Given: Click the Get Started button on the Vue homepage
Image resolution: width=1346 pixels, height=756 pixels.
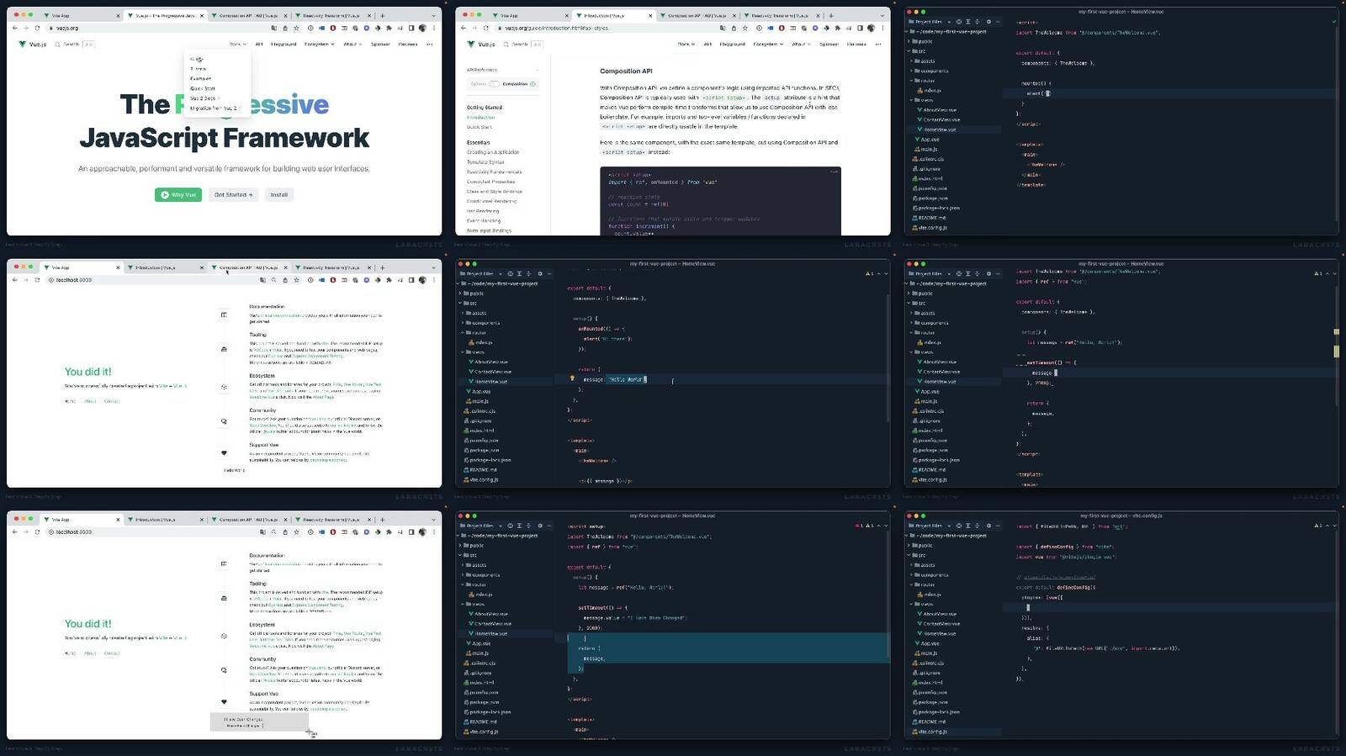Looking at the screenshot, I should (x=233, y=194).
